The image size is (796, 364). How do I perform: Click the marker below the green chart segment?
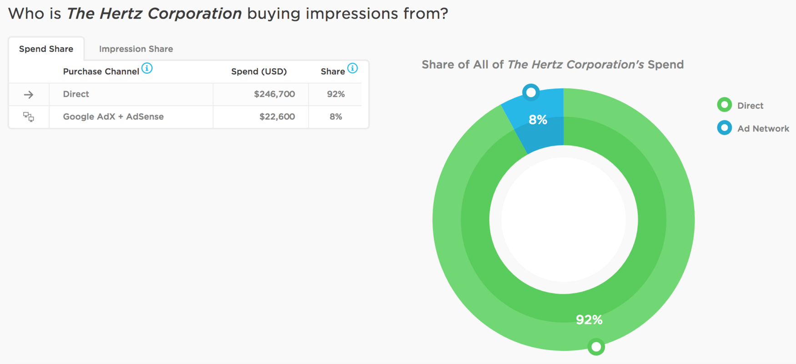click(596, 347)
